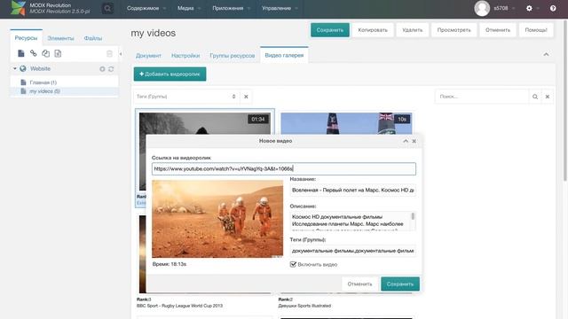The width and height of the screenshot is (568, 319).
Task: Click the Копировать button
Action: pos(373,30)
